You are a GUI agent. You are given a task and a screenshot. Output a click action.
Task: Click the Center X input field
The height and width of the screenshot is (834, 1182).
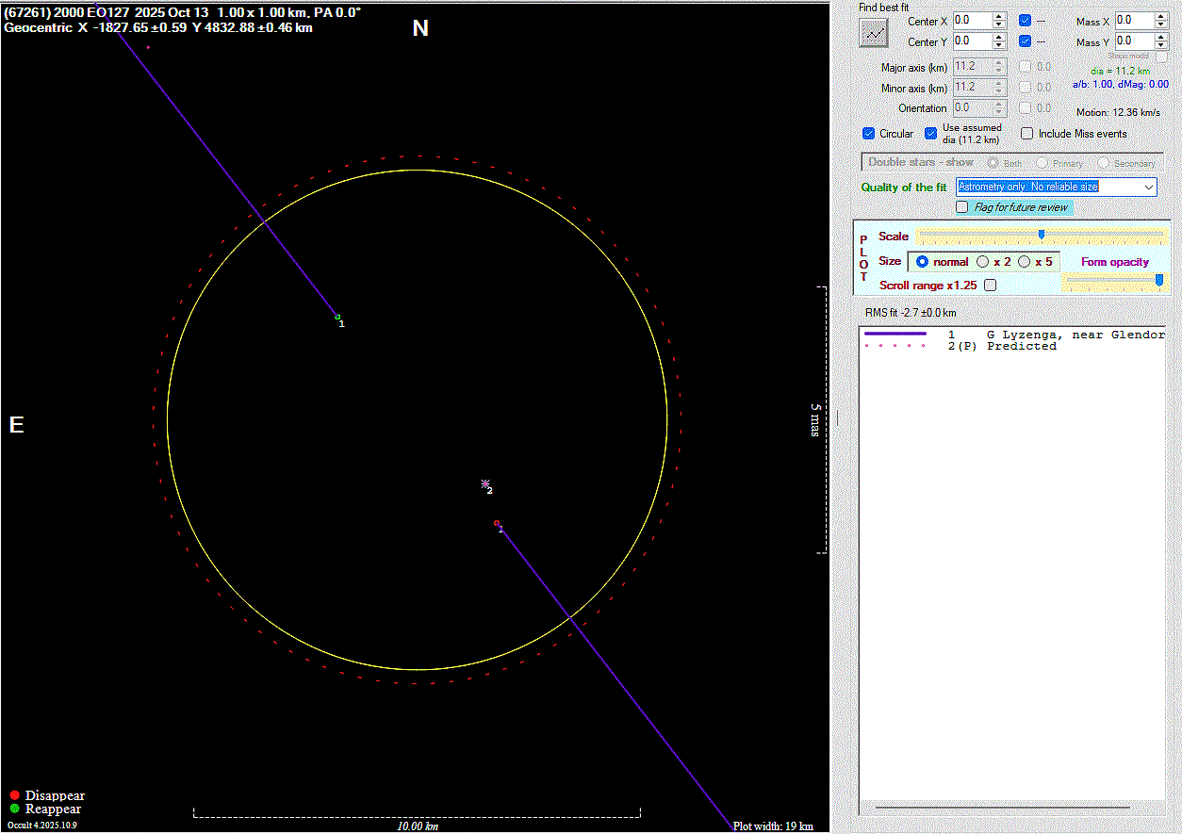click(971, 20)
